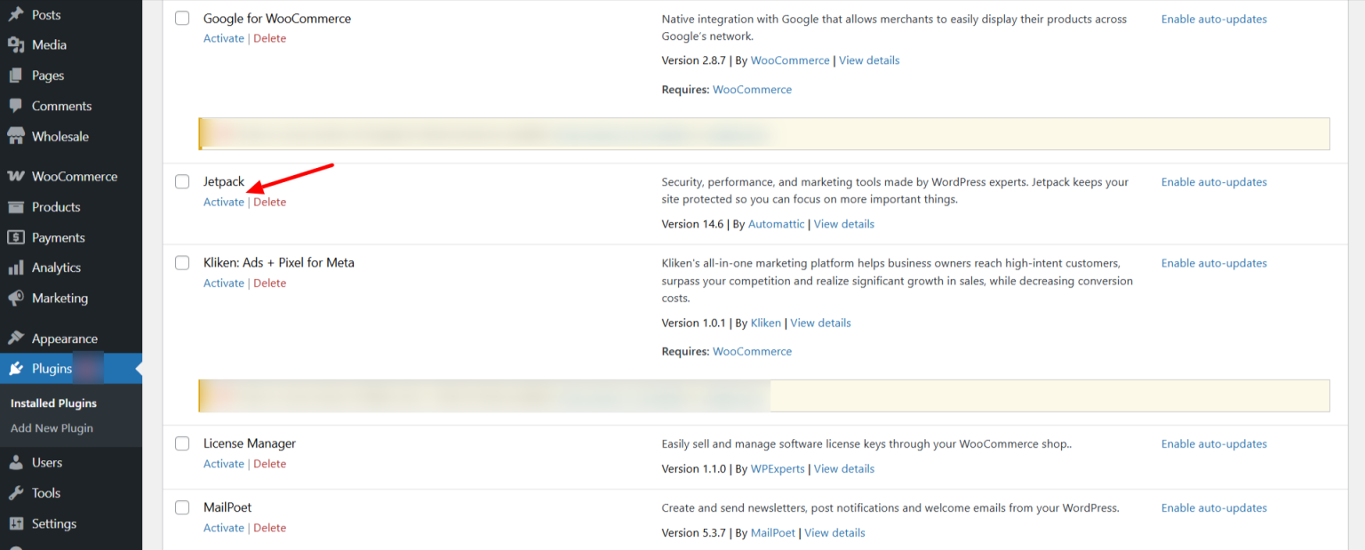Check the Jetpack plugin checkbox
This screenshot has height=550, width=1365.
tap(181, 181)
